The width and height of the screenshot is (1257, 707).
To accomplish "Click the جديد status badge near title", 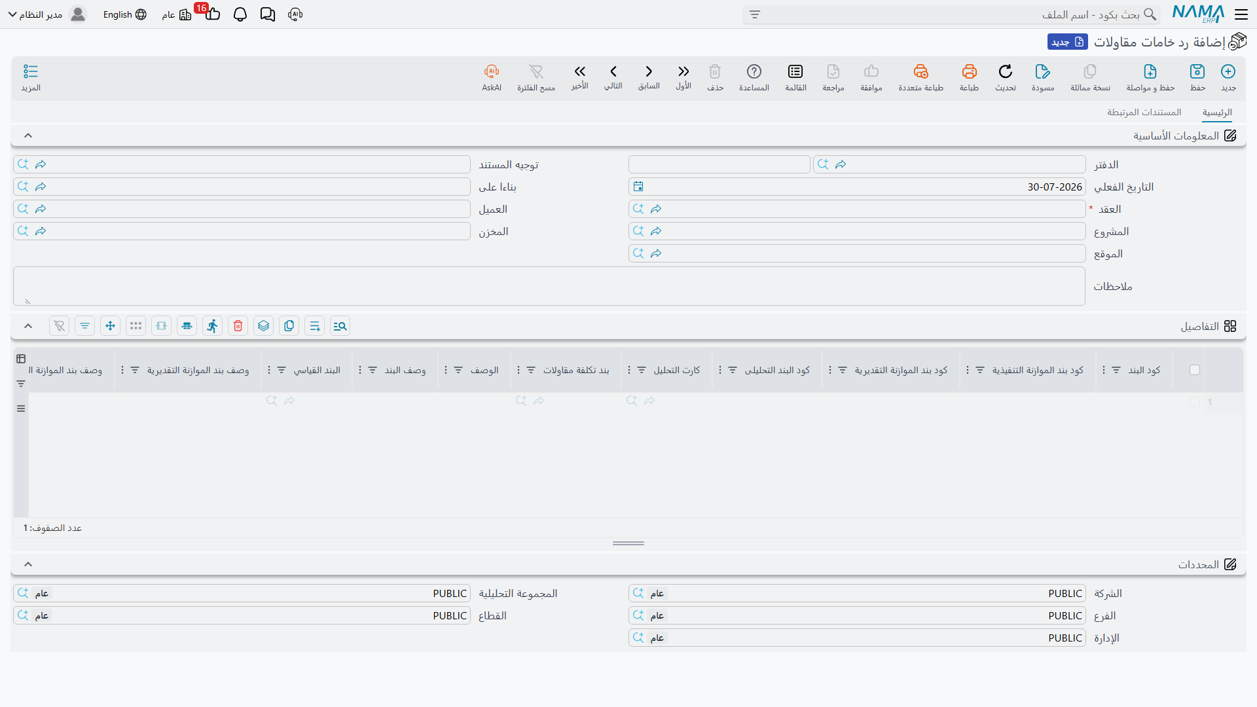I will pyautogui.click(x=1068, y=42).
